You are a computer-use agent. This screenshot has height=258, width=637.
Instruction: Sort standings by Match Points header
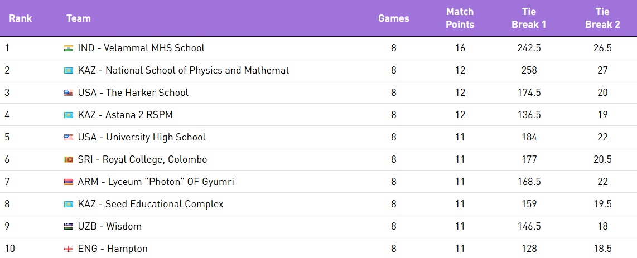(460, 18)
